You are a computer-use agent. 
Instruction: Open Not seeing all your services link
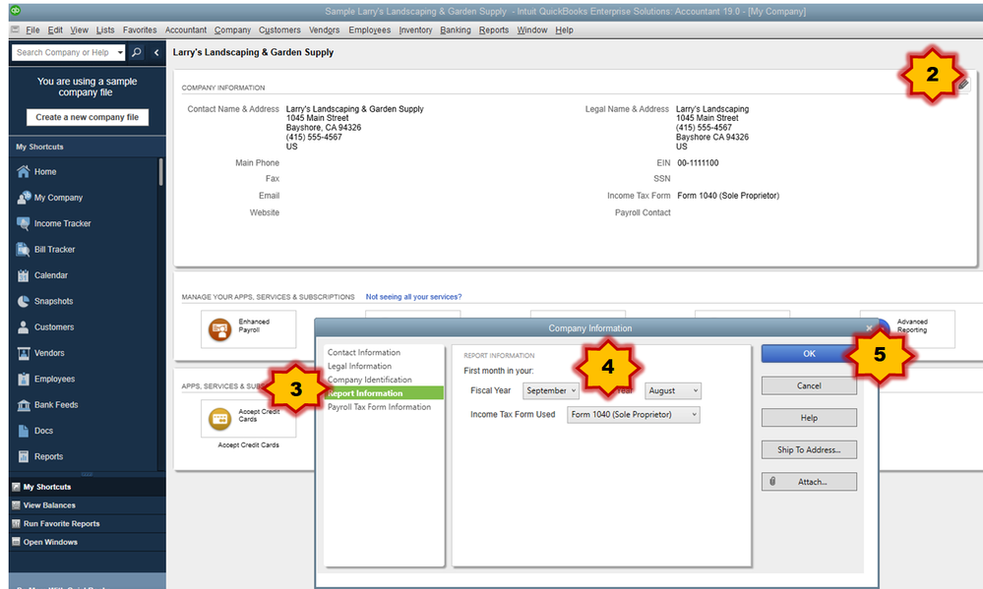(x=413, y=297)
